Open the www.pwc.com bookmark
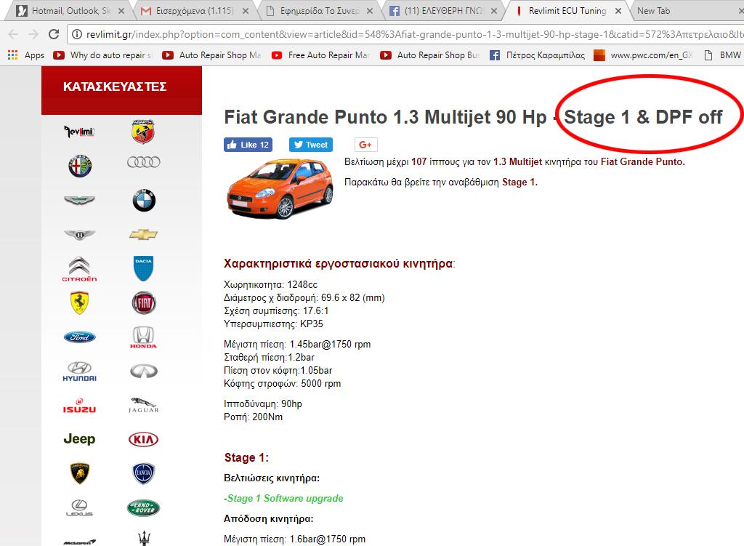This screenshot has height=546, width=744. click(644, 55)
